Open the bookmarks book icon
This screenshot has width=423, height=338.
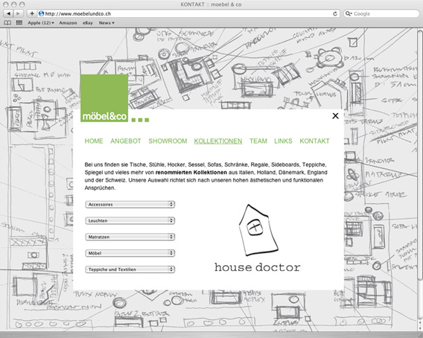point(7,23)
